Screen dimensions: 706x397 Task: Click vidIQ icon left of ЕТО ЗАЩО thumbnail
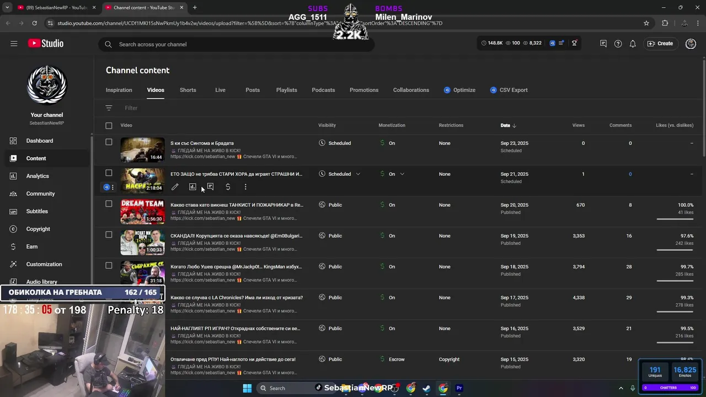pos(107,187)
